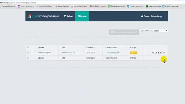Click external-link icon beside clone link
This screenshot has height=104, width=185.
click(x=118, y=53)
